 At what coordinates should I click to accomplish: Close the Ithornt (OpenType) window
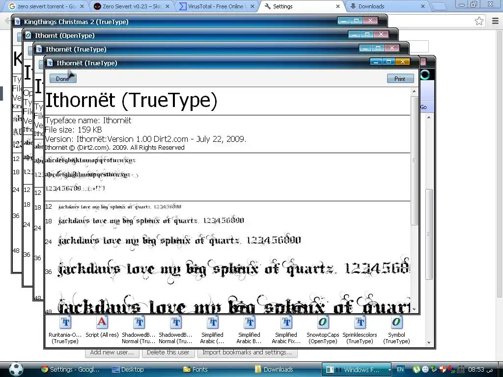(x=381, y=34)
